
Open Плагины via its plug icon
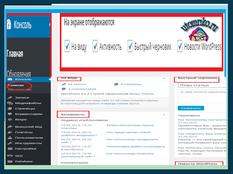[x=10, y=132]
